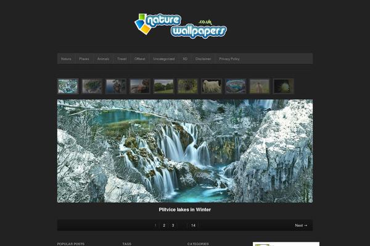Open the Nature menu item
370x246 pixels.
point(66,59)
